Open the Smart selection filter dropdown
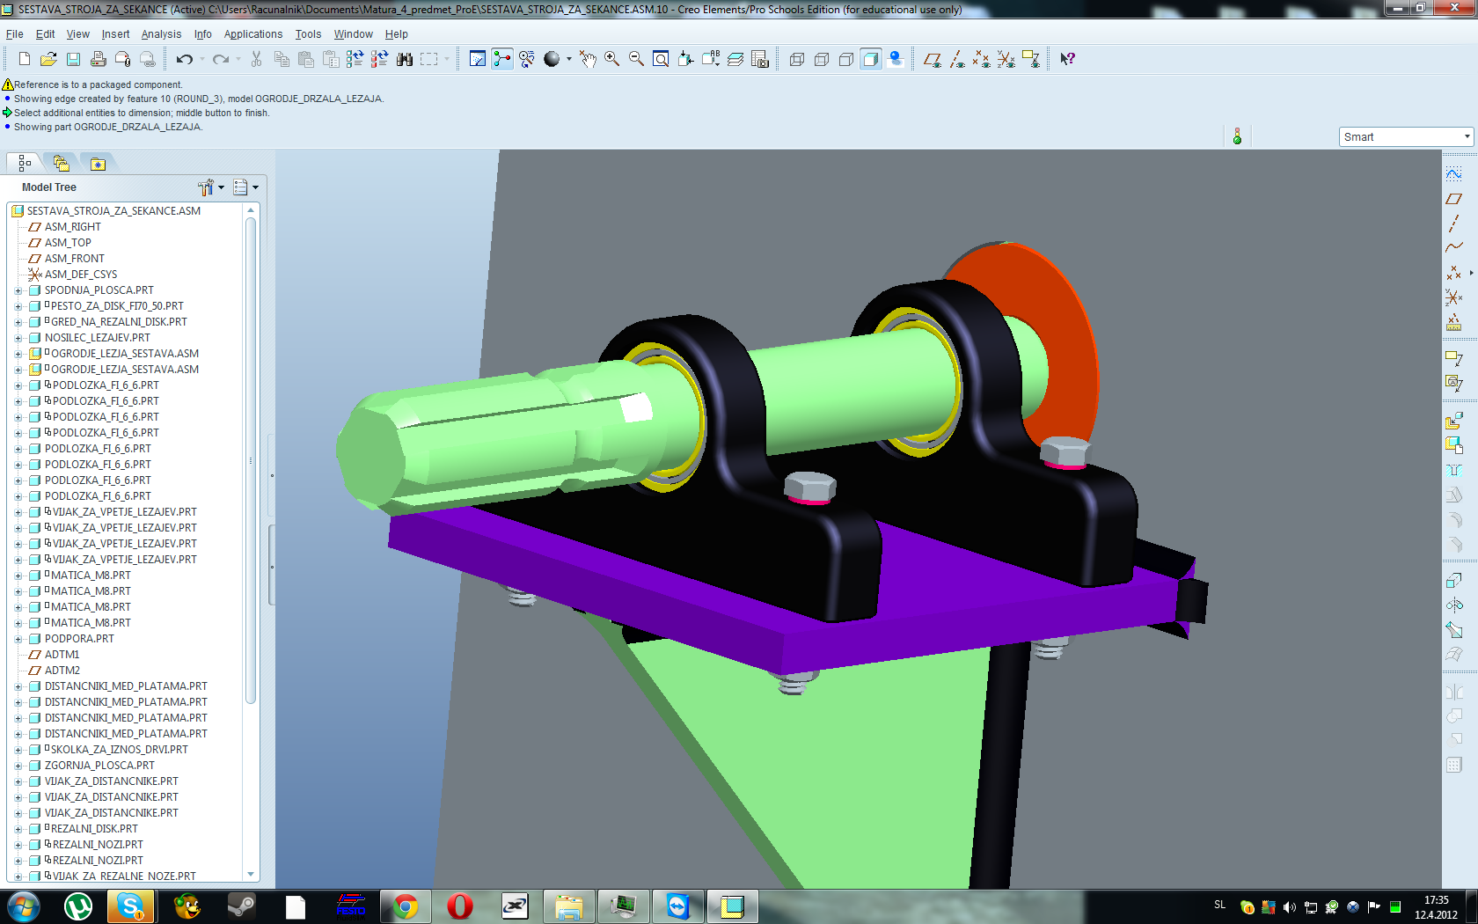 (x=1406, y=136)
